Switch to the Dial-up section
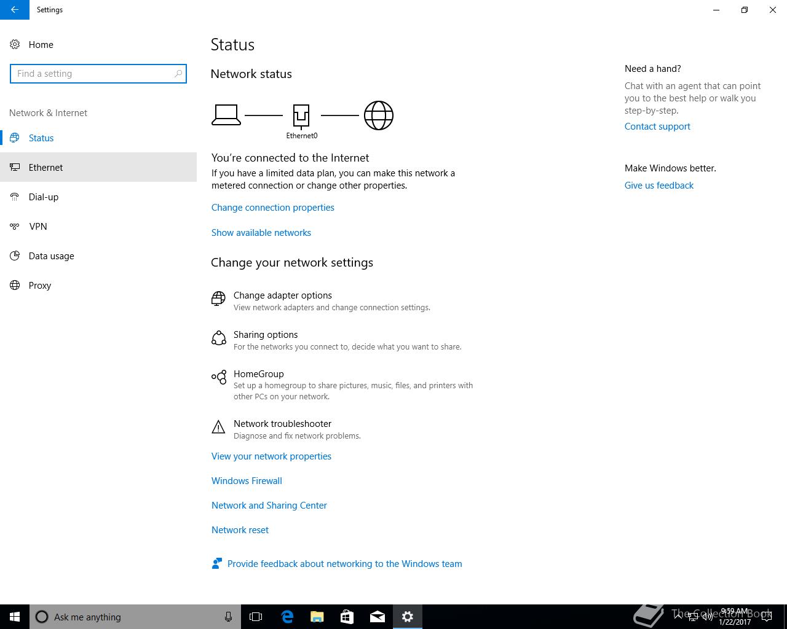 coord(98,197)
